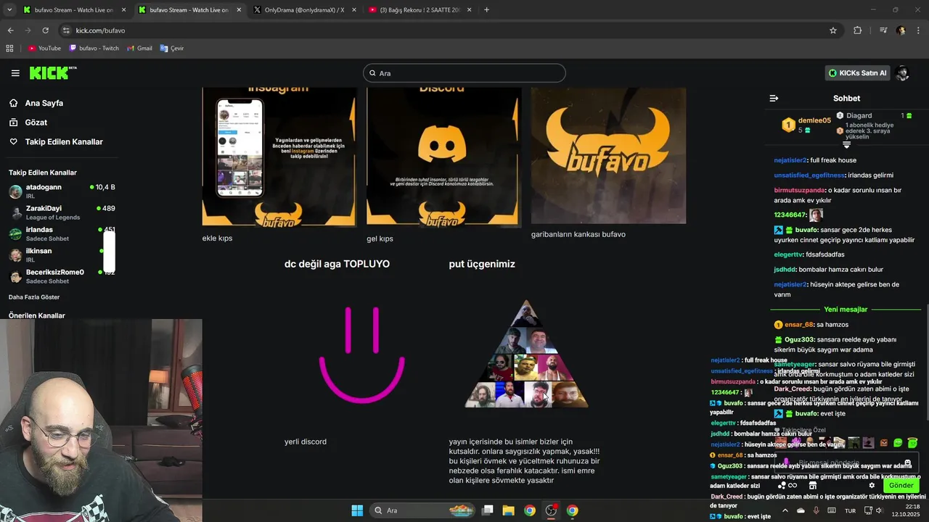Viewport: 929px width, 522px height.
Task: Open the Discord panel image
Action: [x=443, y=157]
